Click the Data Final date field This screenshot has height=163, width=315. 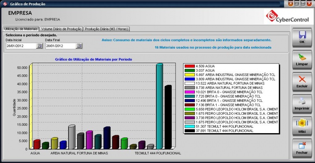[61, 46]
